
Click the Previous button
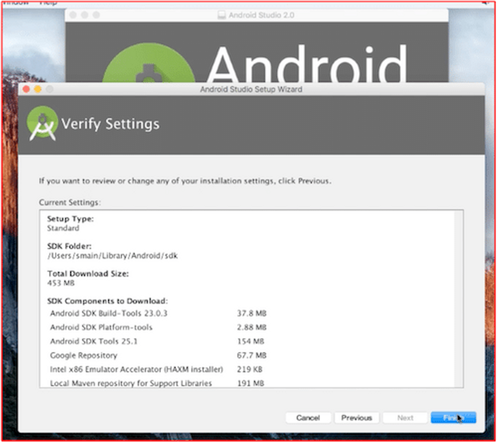pos(357,418)
